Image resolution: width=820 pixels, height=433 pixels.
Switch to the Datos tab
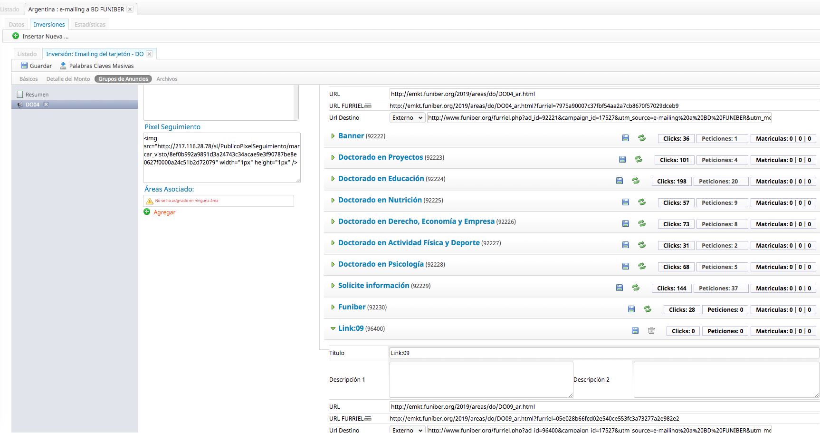tap(17, 24)
